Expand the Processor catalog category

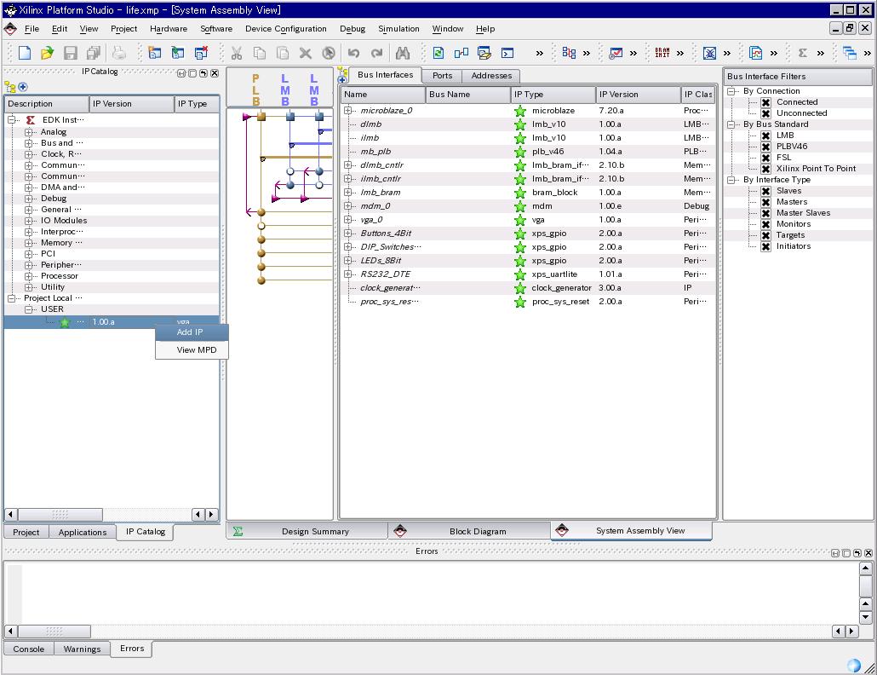point(28,276)
